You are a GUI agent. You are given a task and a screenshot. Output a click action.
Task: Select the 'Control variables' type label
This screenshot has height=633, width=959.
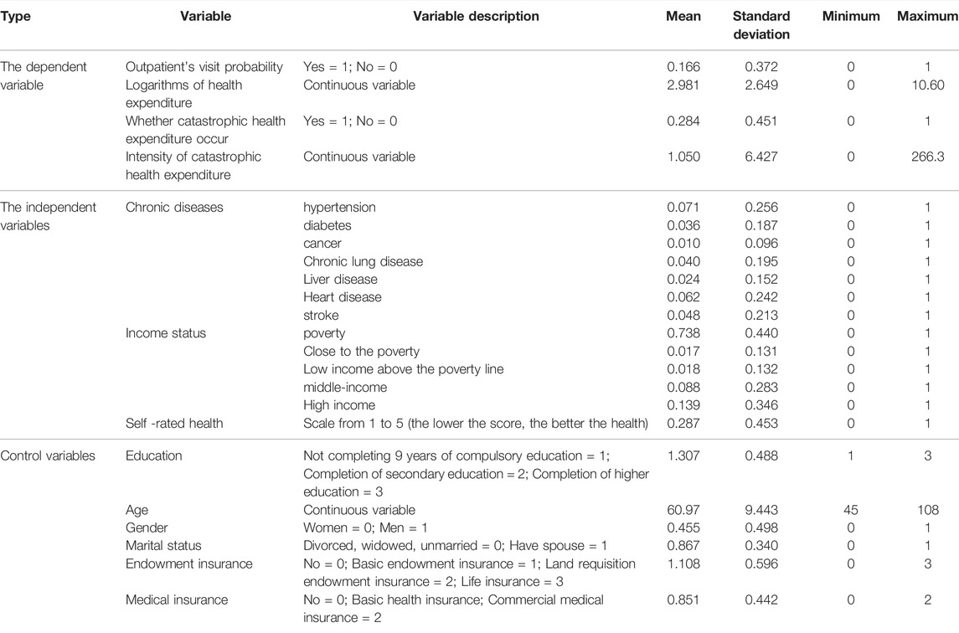pos(48,455)
